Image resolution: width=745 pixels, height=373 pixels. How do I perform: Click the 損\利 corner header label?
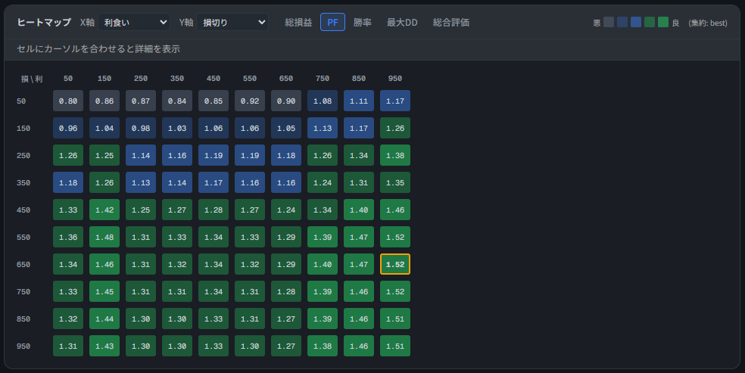pyautogui.click(x=32, y=79)
